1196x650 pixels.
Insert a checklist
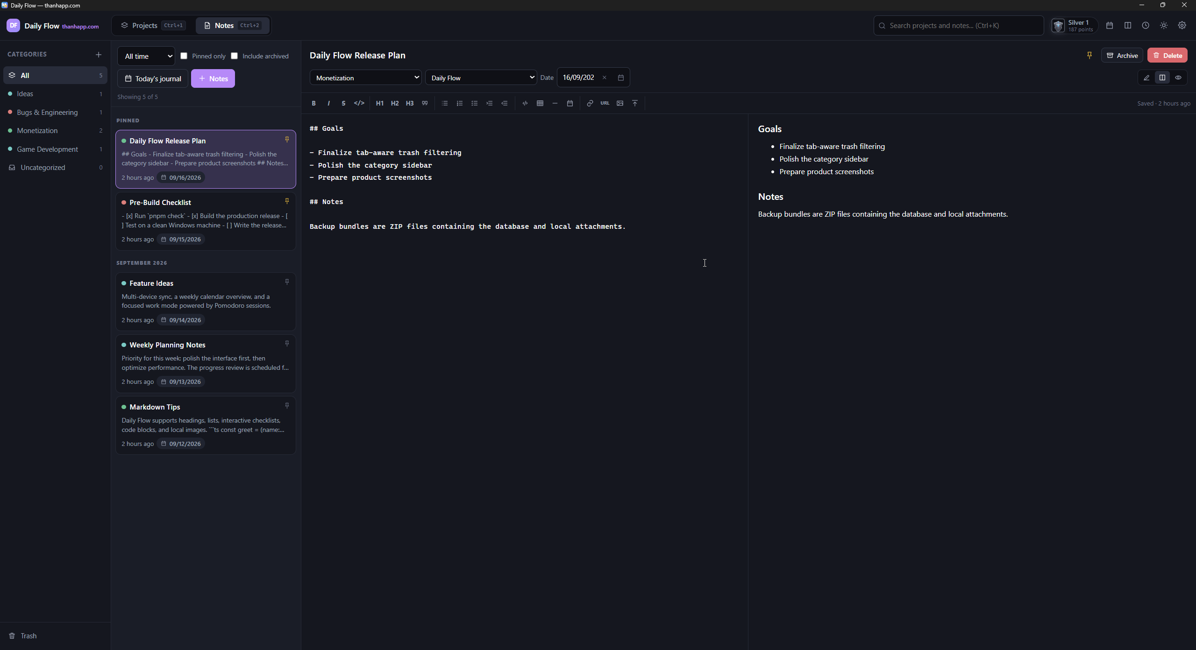click(x=475, y=103)
